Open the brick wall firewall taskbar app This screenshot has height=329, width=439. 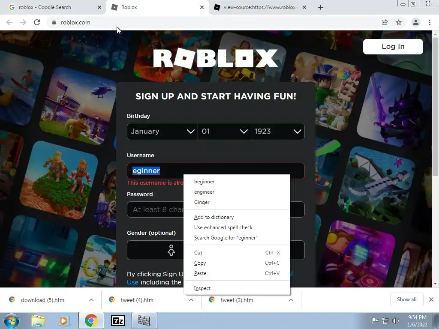coord(144,320)
